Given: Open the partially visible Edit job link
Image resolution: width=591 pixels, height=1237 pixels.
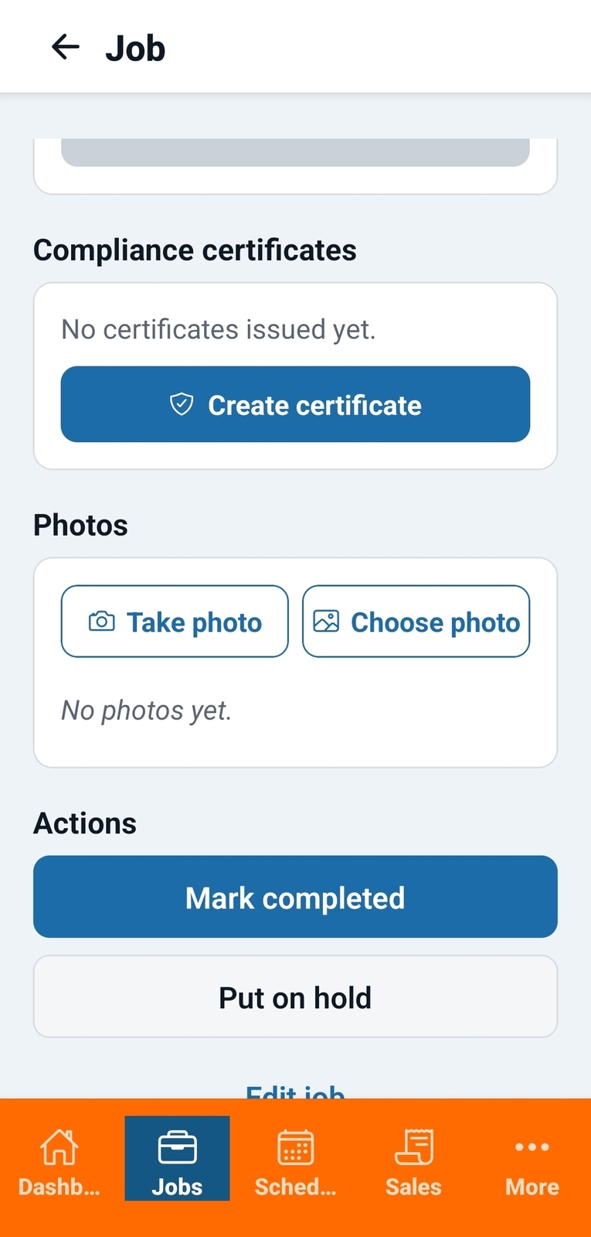Looking at the screenshot, I should pos(295,1092).
